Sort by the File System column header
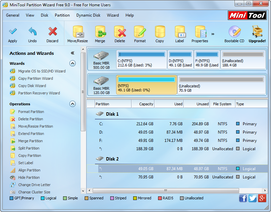The image size is (271, 212). (x=223, y=104)
